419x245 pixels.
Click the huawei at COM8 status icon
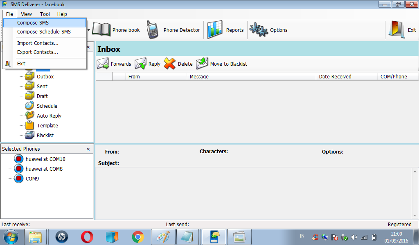click(19, 169)
